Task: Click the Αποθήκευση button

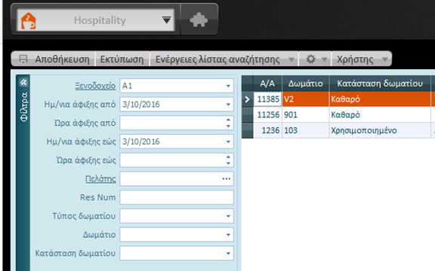Action: (54, 59)
